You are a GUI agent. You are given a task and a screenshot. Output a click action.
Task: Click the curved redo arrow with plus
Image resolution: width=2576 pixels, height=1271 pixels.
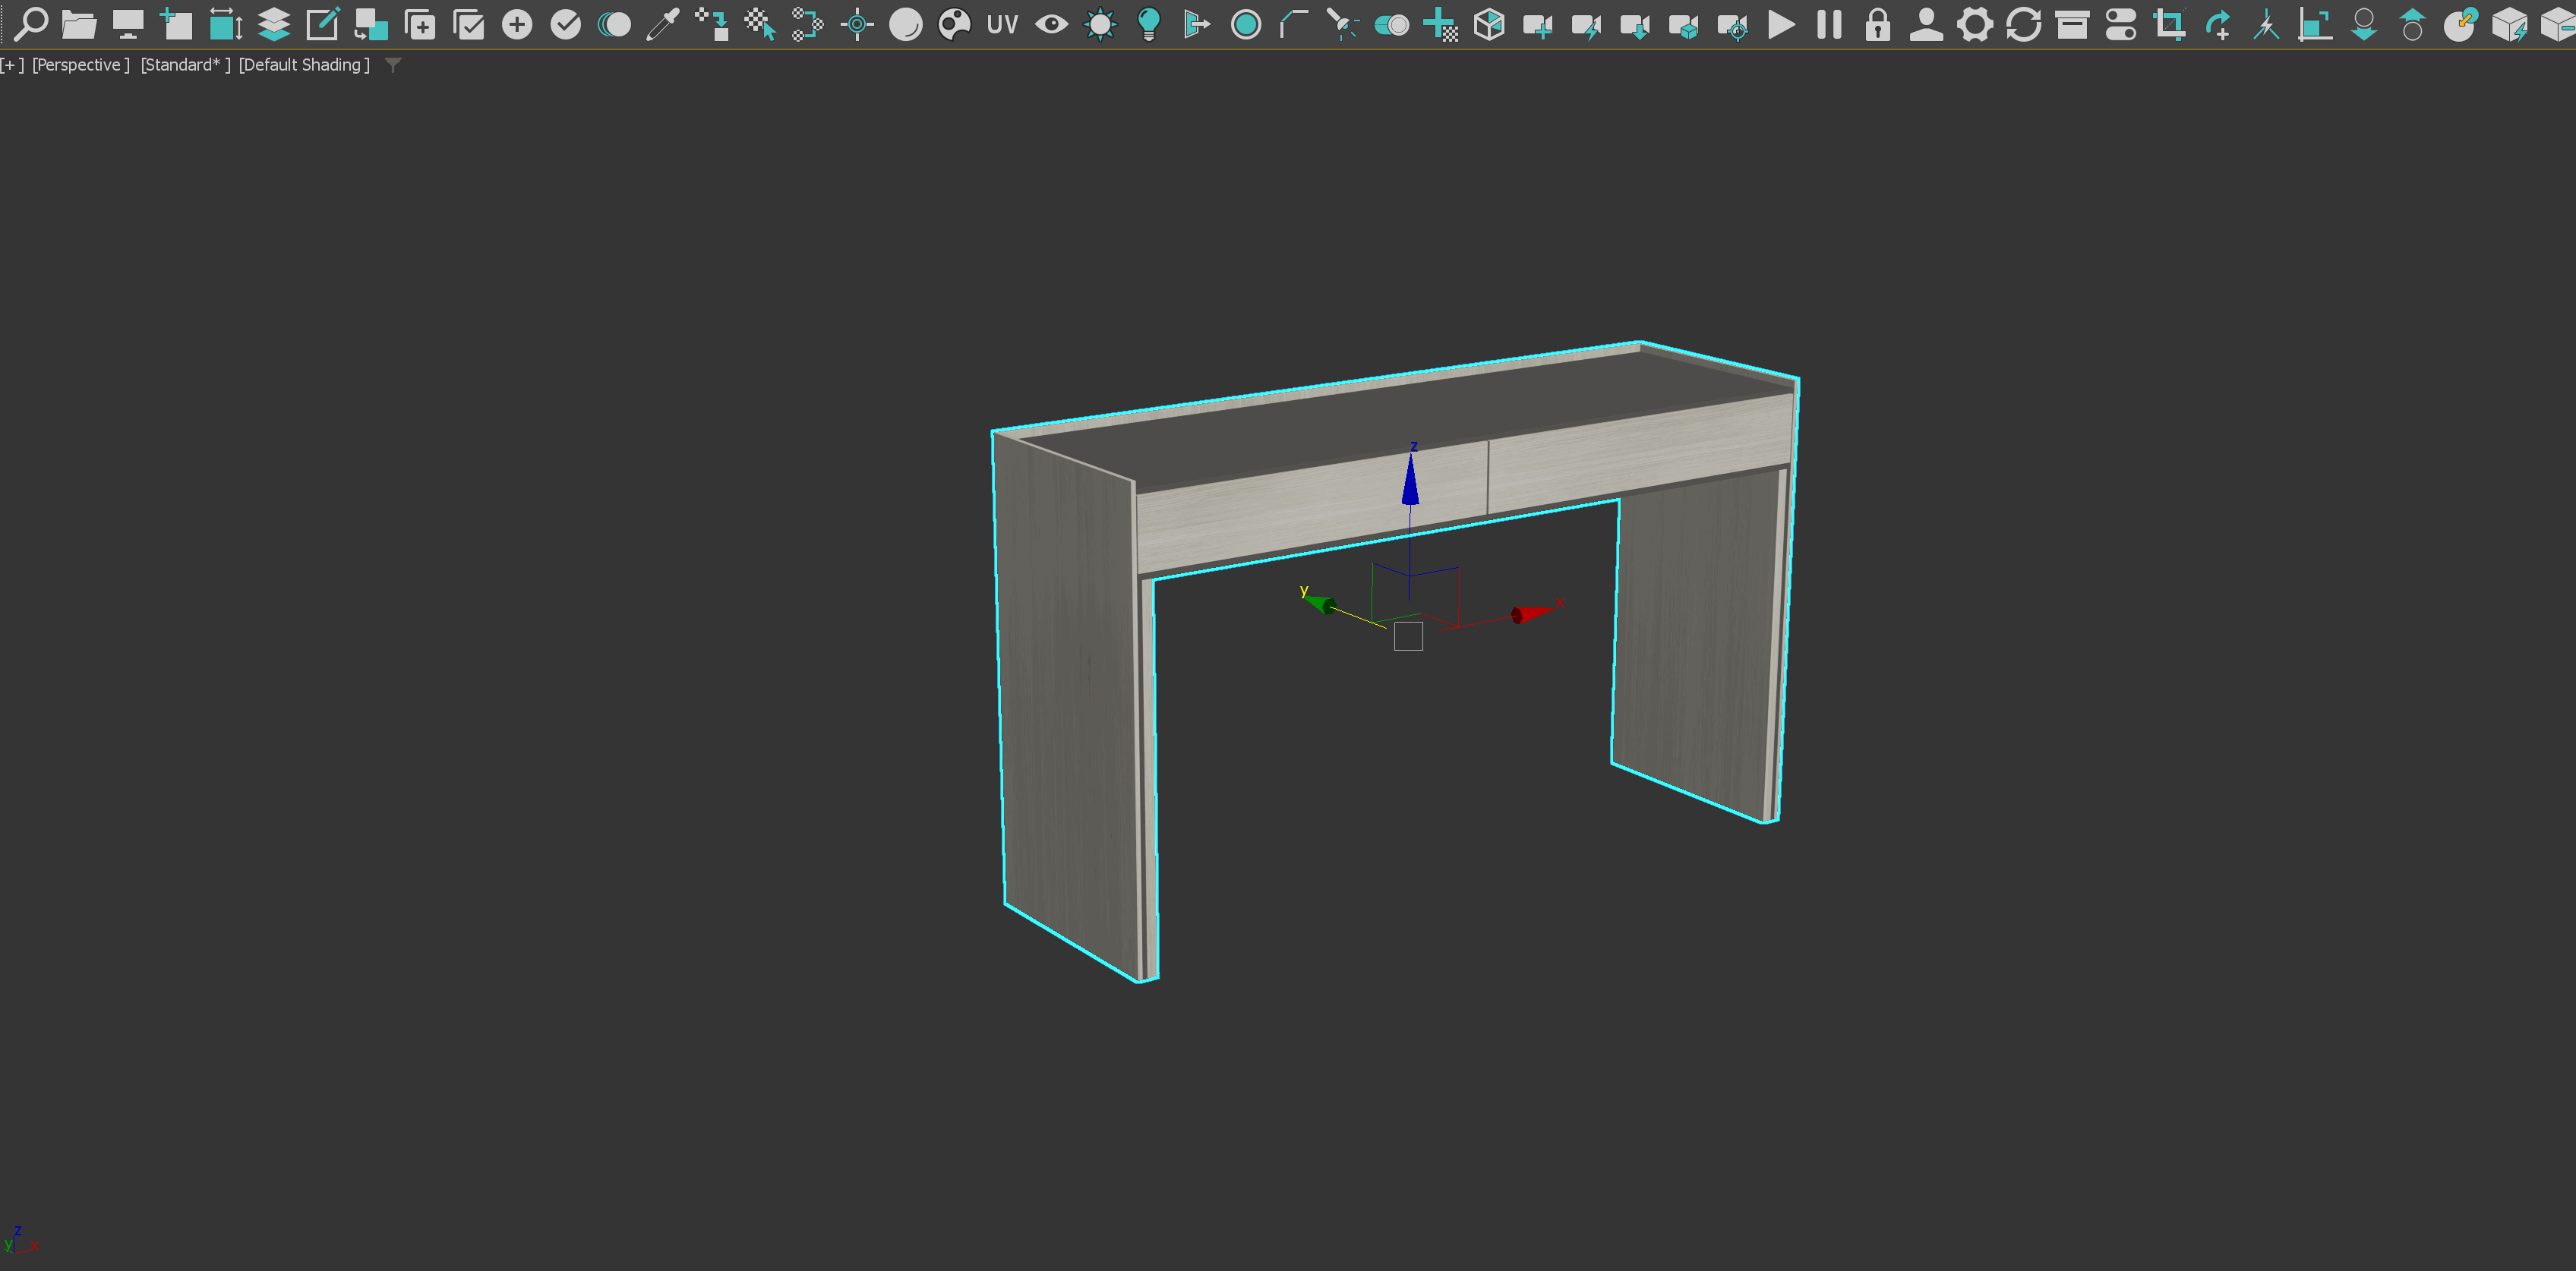pyautogui.click(x=2218, y=24)
